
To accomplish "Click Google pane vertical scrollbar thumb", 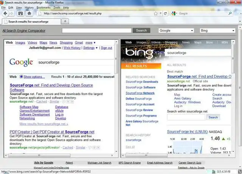I will pyautogui.click(x=116, y=59).
